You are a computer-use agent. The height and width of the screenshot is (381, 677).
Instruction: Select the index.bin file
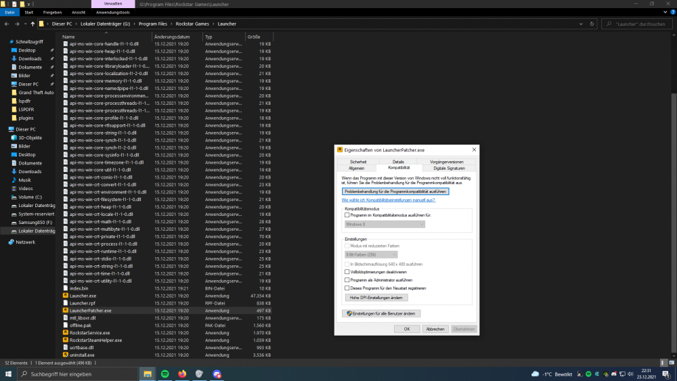pyautogui.click(x=79, y=289)
